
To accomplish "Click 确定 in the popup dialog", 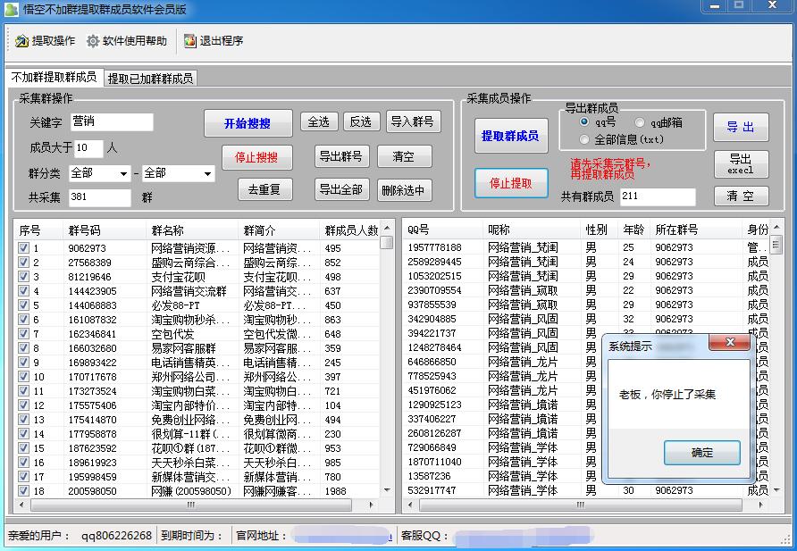I will pos(702,454).
